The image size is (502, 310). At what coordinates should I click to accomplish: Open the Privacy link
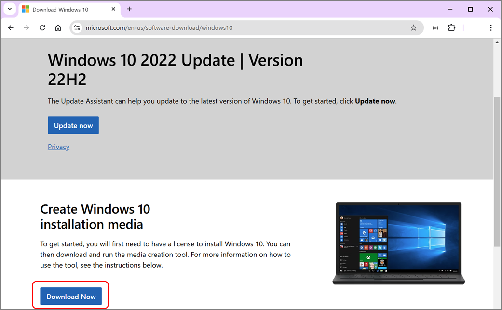pos(58,147)
